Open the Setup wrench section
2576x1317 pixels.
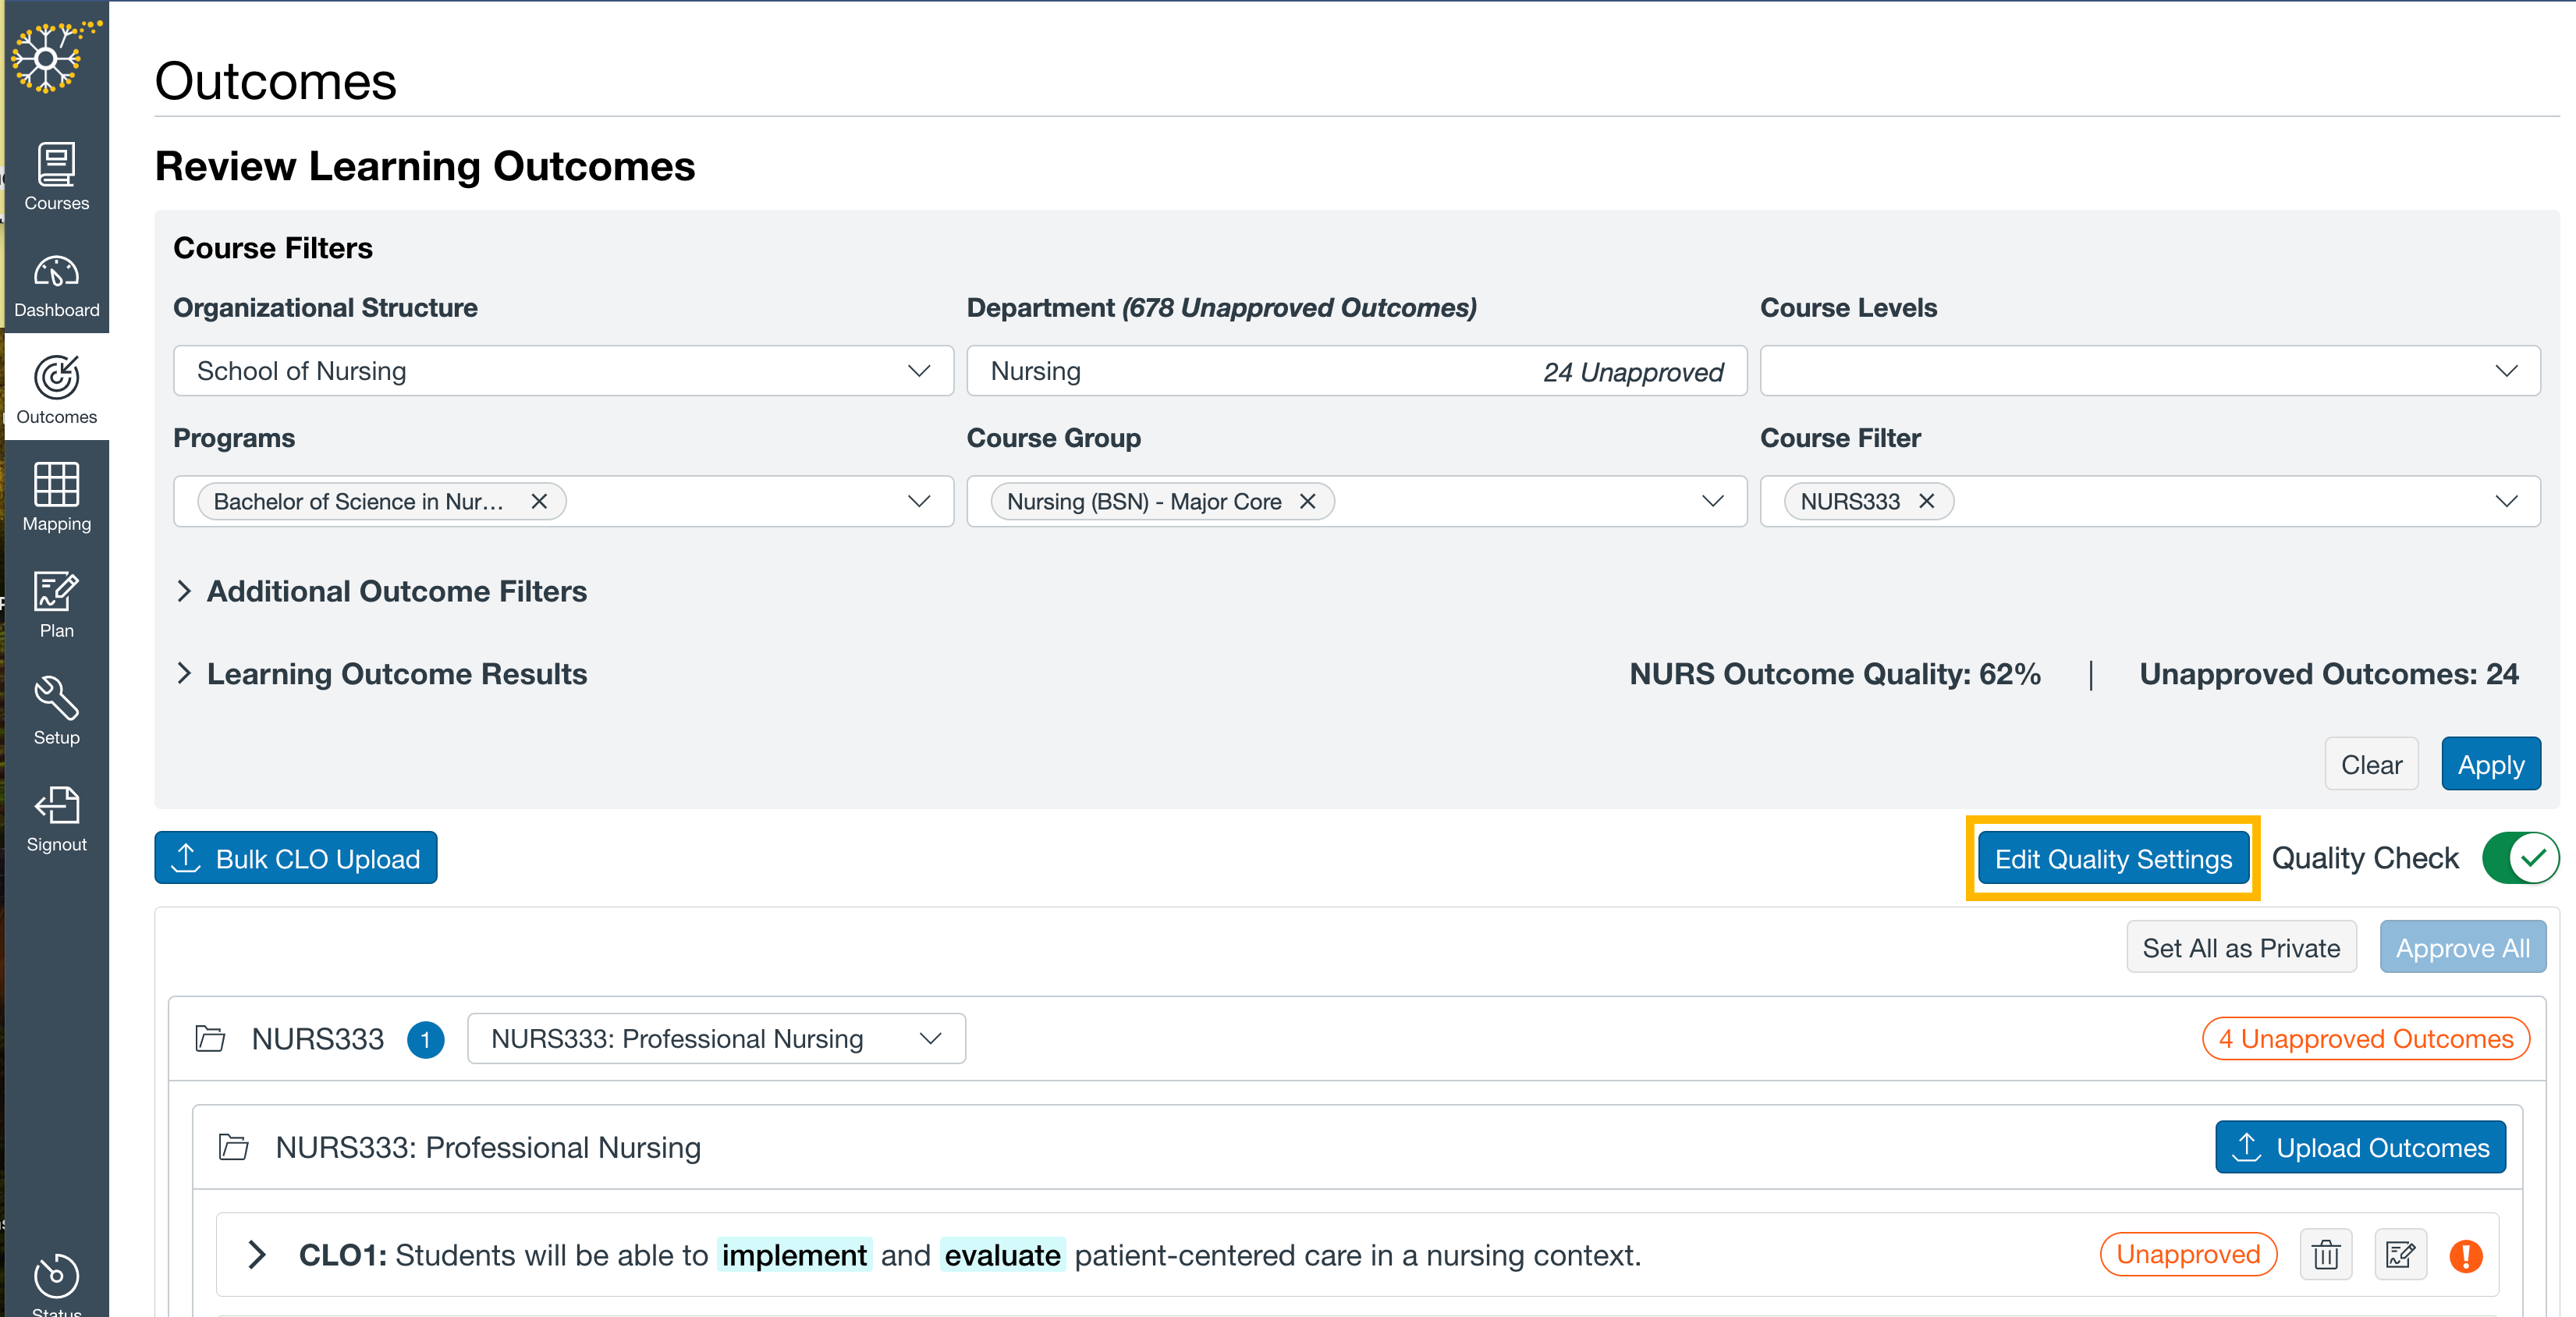click(56, 711)
